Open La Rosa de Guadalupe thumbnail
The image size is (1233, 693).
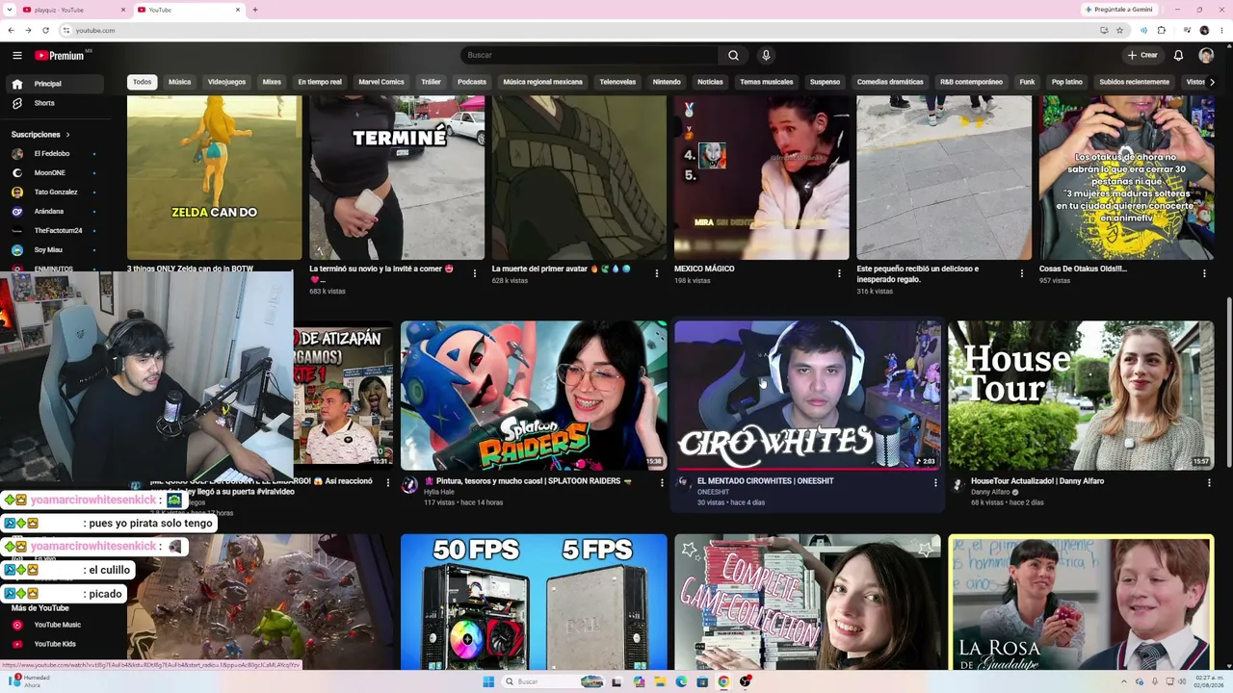[1081, 602]
